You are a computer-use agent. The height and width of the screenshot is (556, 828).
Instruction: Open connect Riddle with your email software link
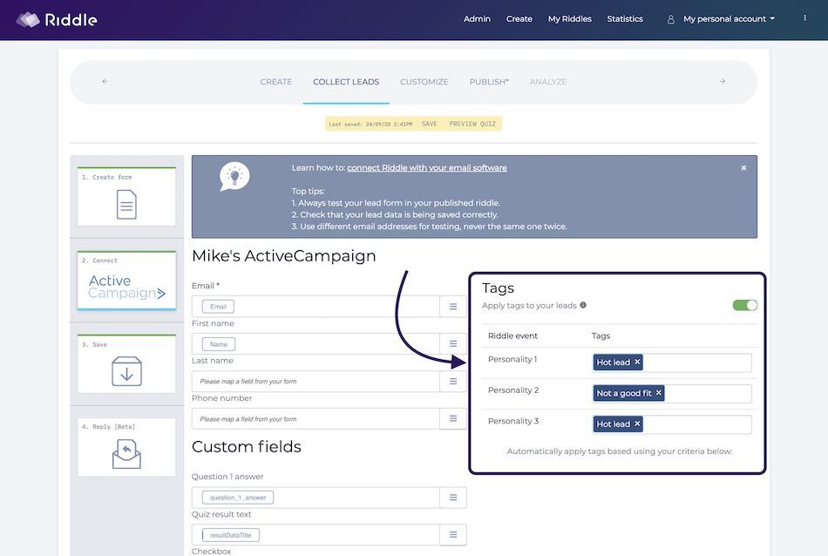click(x=427, y=168)
